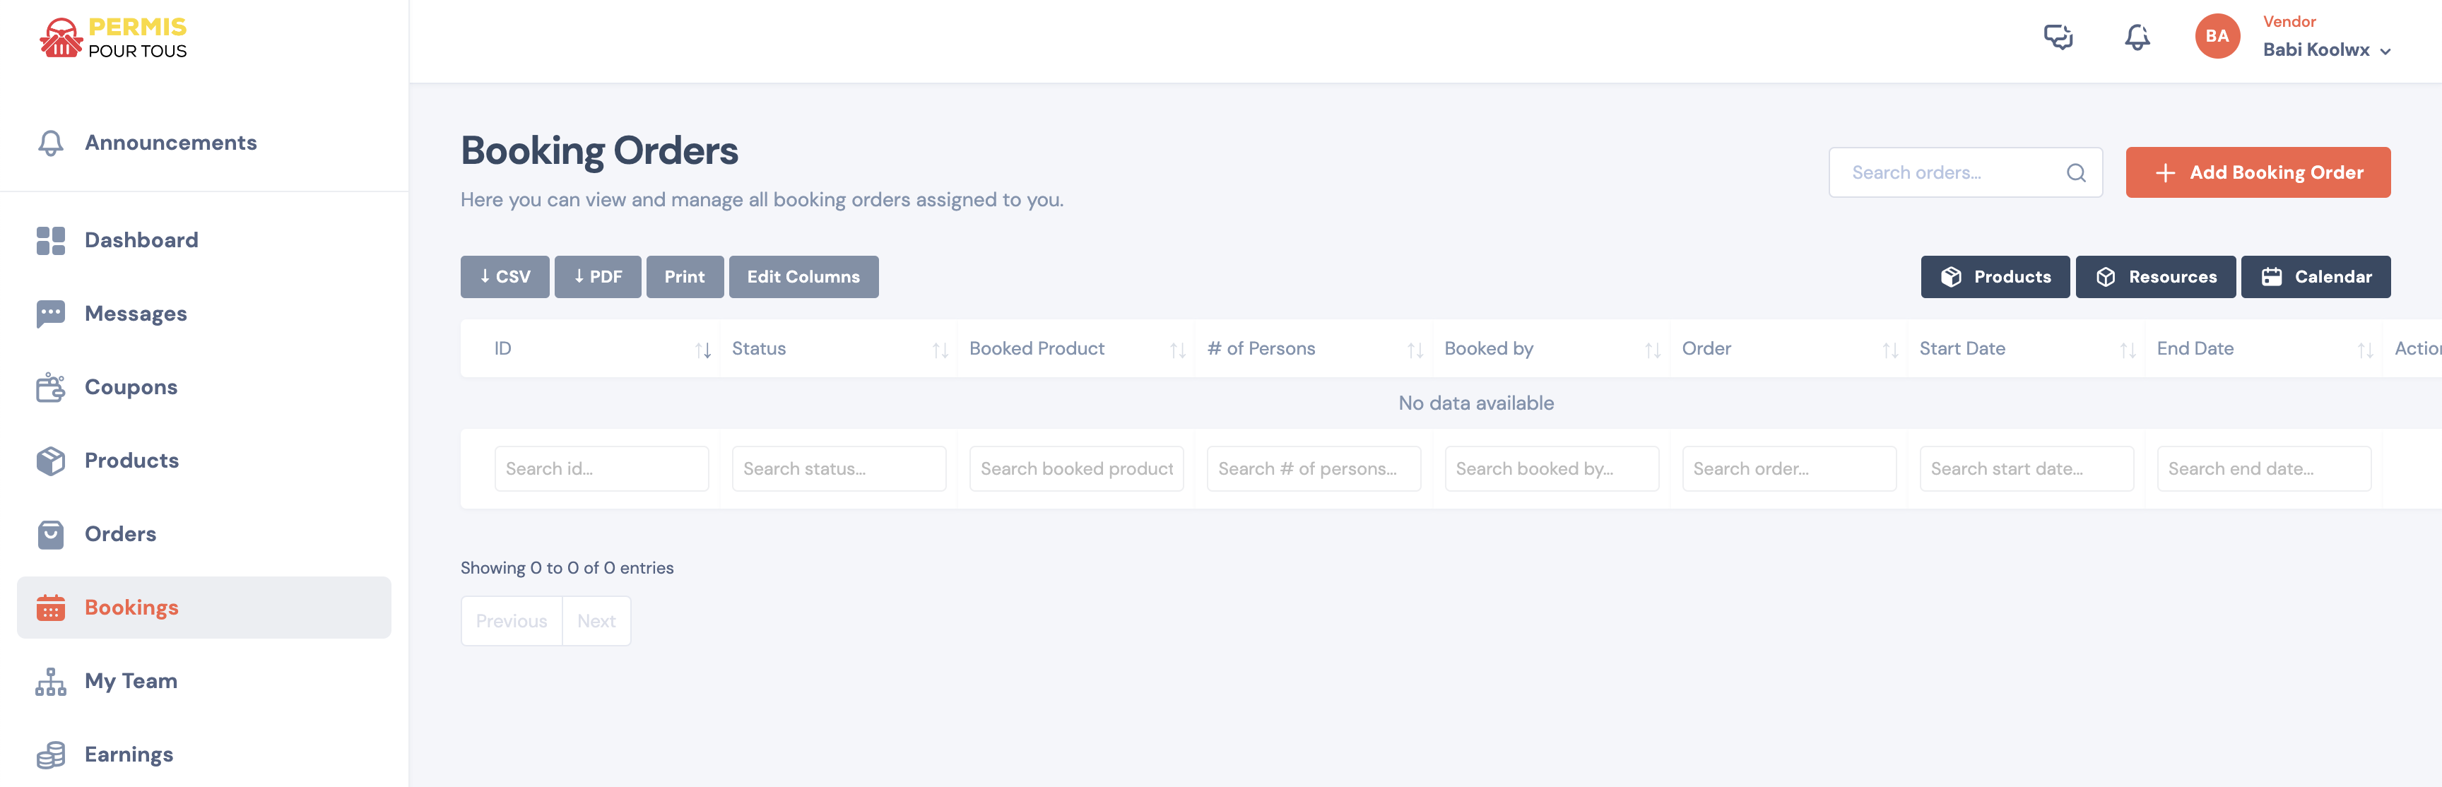Select Bookings in the sidebar
Screen dimensions: 2442x787
tap(203, 608)
